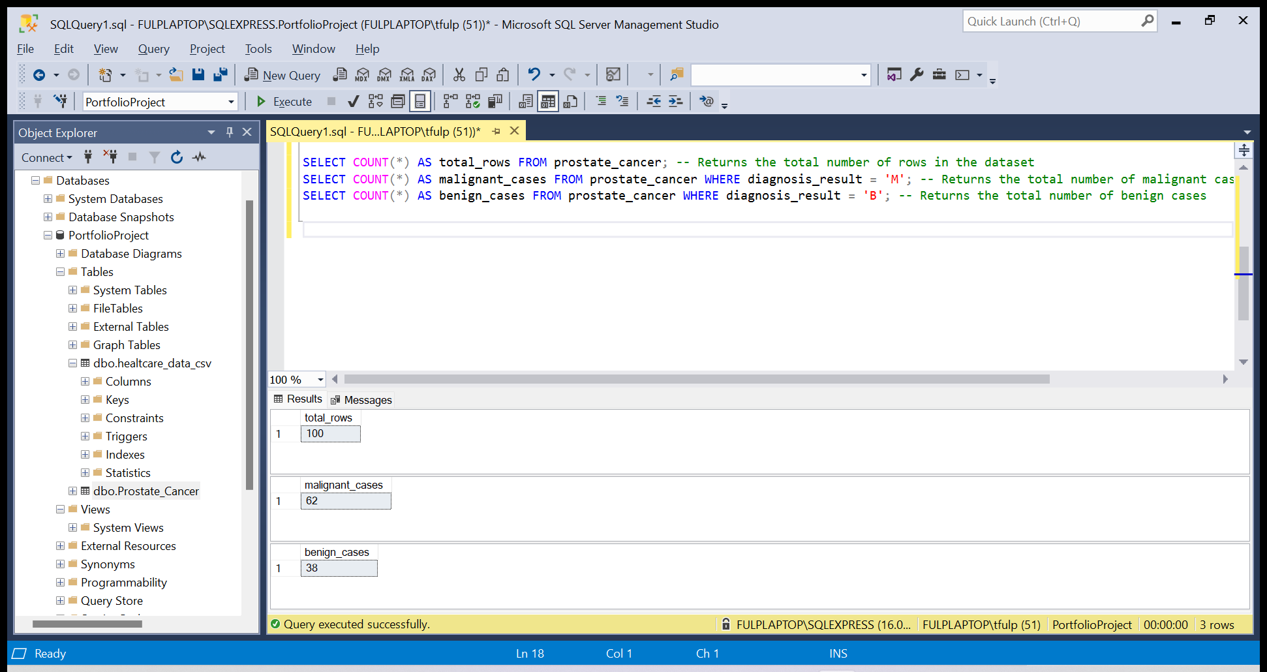Viewport: 1267px width, 672px height.
Task: Open the PortfolioProject database dropdown
Action: (x=232, y=102)
